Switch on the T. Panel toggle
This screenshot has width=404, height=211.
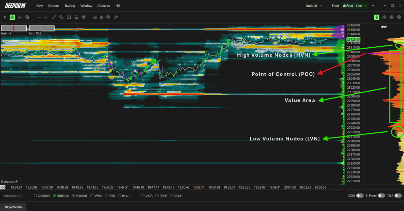(x=381, y=196)
